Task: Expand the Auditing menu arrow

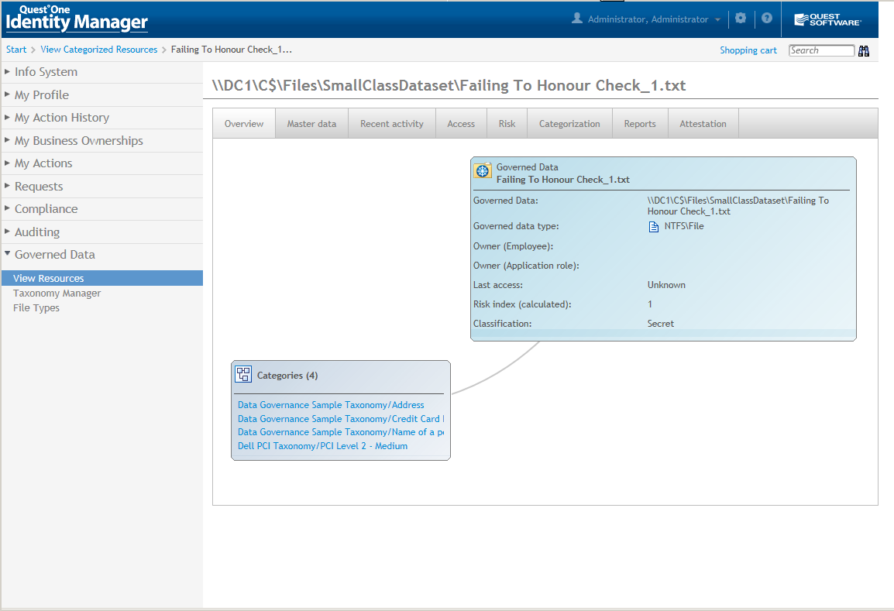Action: [7, 231]
